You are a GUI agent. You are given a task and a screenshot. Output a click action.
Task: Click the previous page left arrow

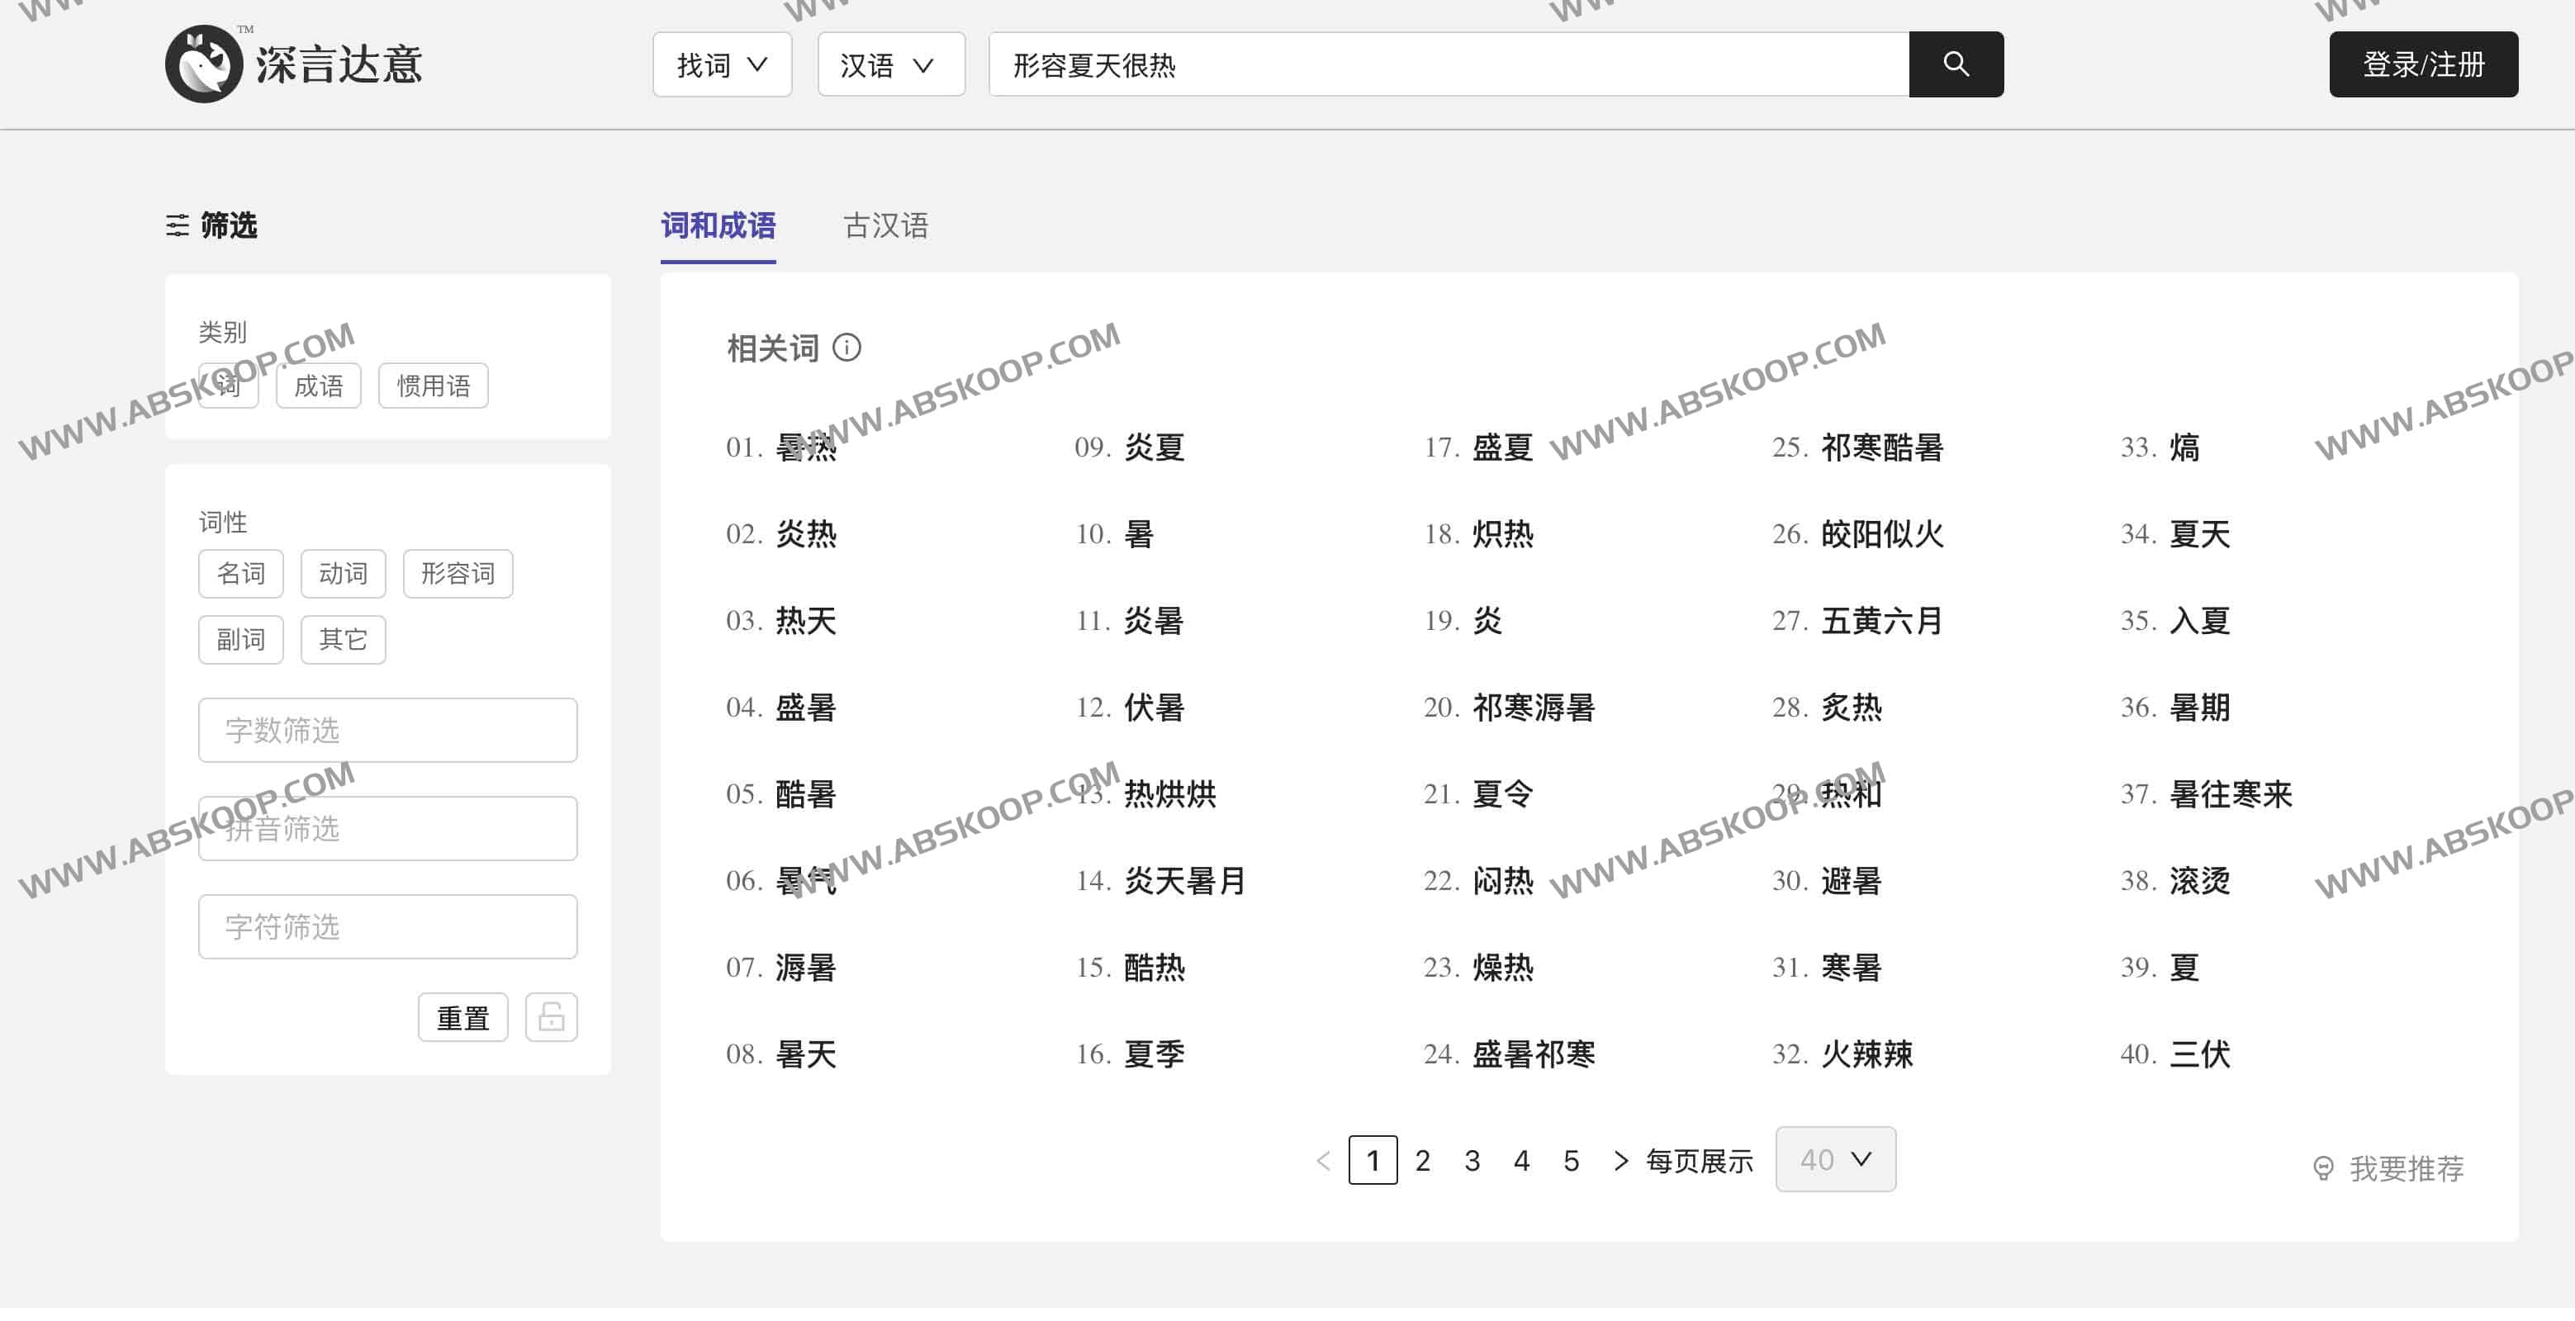(x=1324, y=1160)
